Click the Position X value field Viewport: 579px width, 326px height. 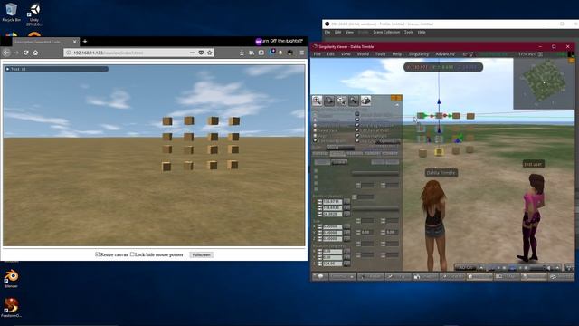(332, 202)
